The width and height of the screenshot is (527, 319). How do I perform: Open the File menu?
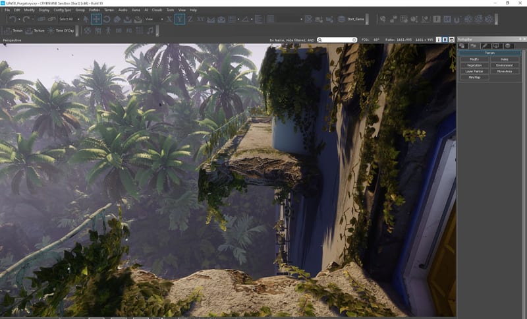pyautogui.click(x=7, y=10)
